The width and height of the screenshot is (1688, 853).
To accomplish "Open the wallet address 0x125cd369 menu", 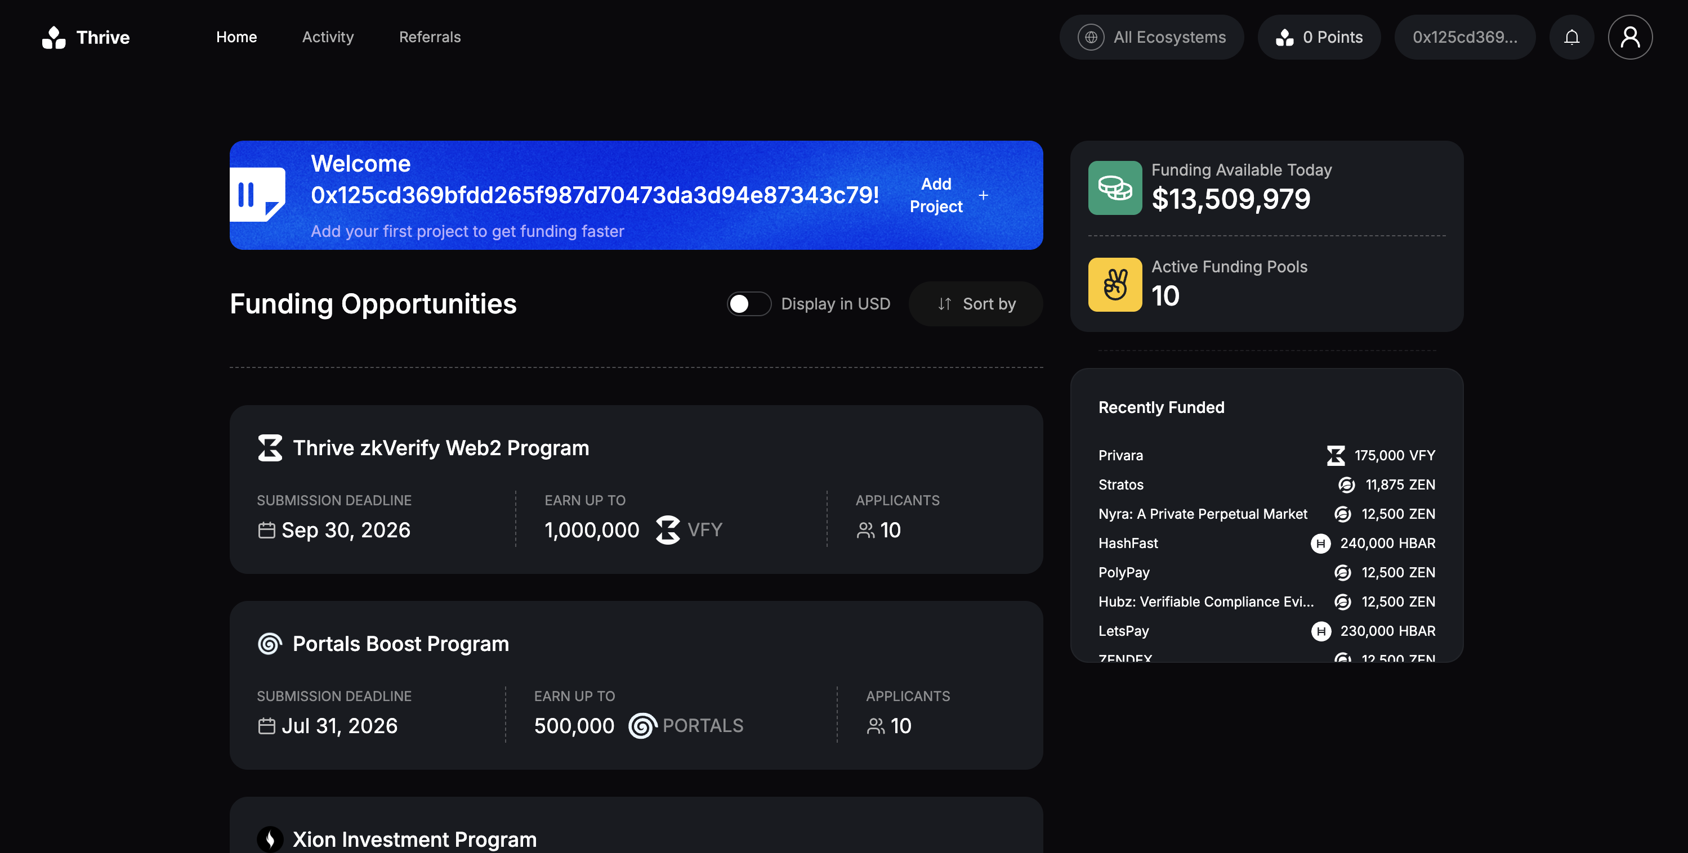I will click(x=1464, y=37).
